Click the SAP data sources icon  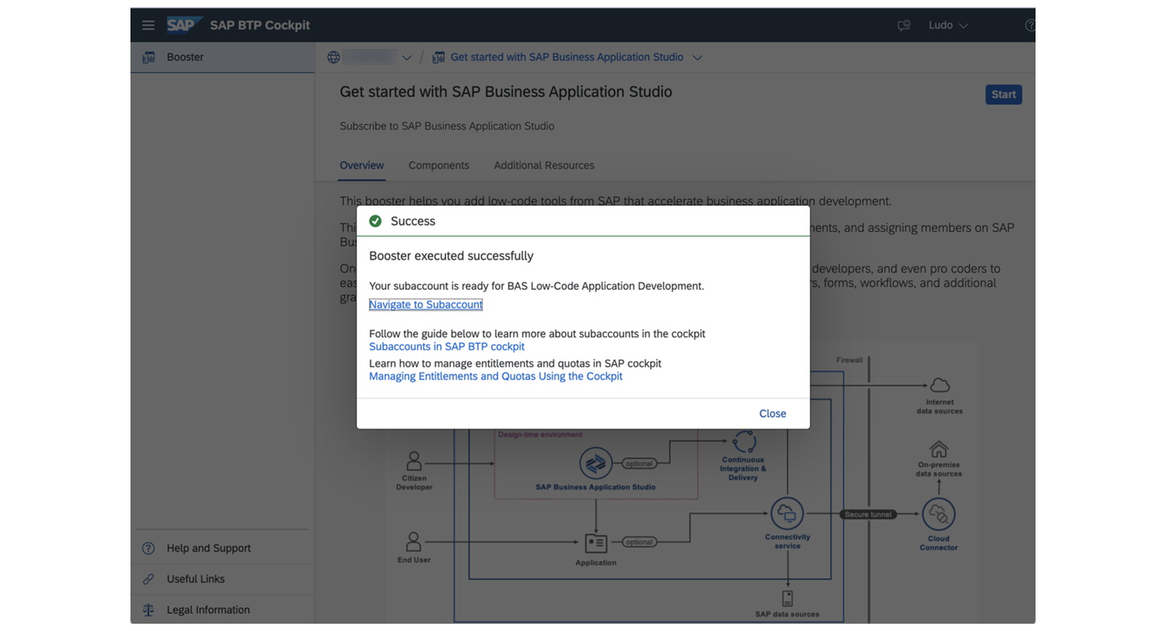[x=788, y=598]
